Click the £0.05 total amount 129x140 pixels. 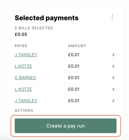[x=21, y=34]
